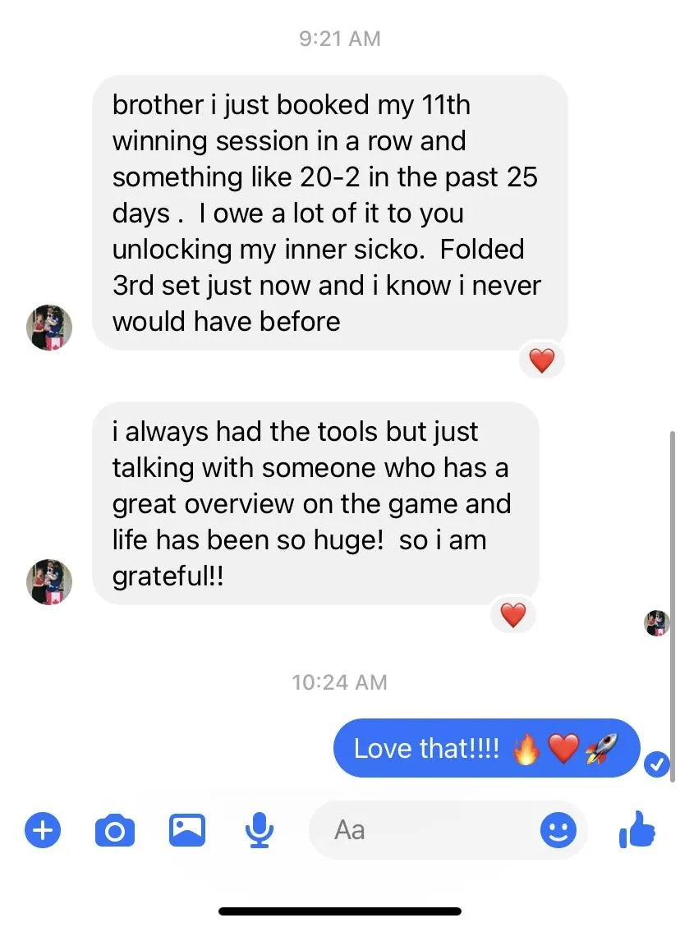Open sender avatar beside first message
The width and height of the screenshot is (680, 927).
pyautogui.click(x=49, y=328)
